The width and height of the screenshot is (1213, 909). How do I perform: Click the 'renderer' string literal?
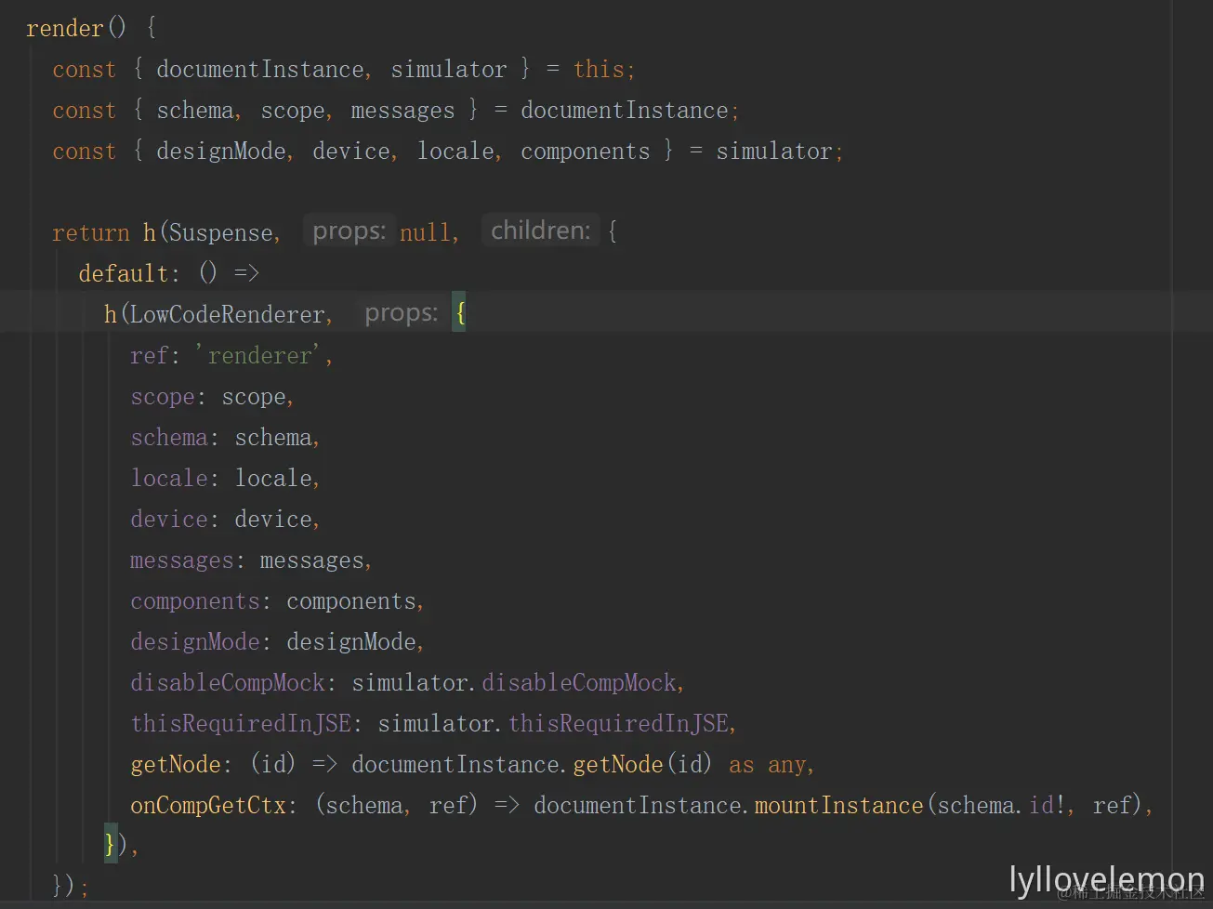click(259, 355)
